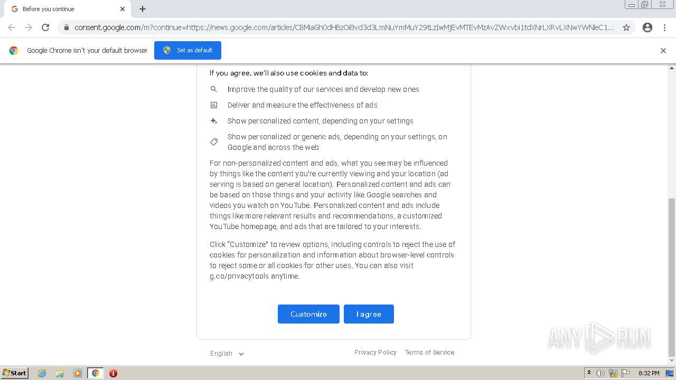This screenshot has width=676, height=380.
Task: Click the magnifier icon beside 'Improve the quality'
Action: (x=214, y=89)
